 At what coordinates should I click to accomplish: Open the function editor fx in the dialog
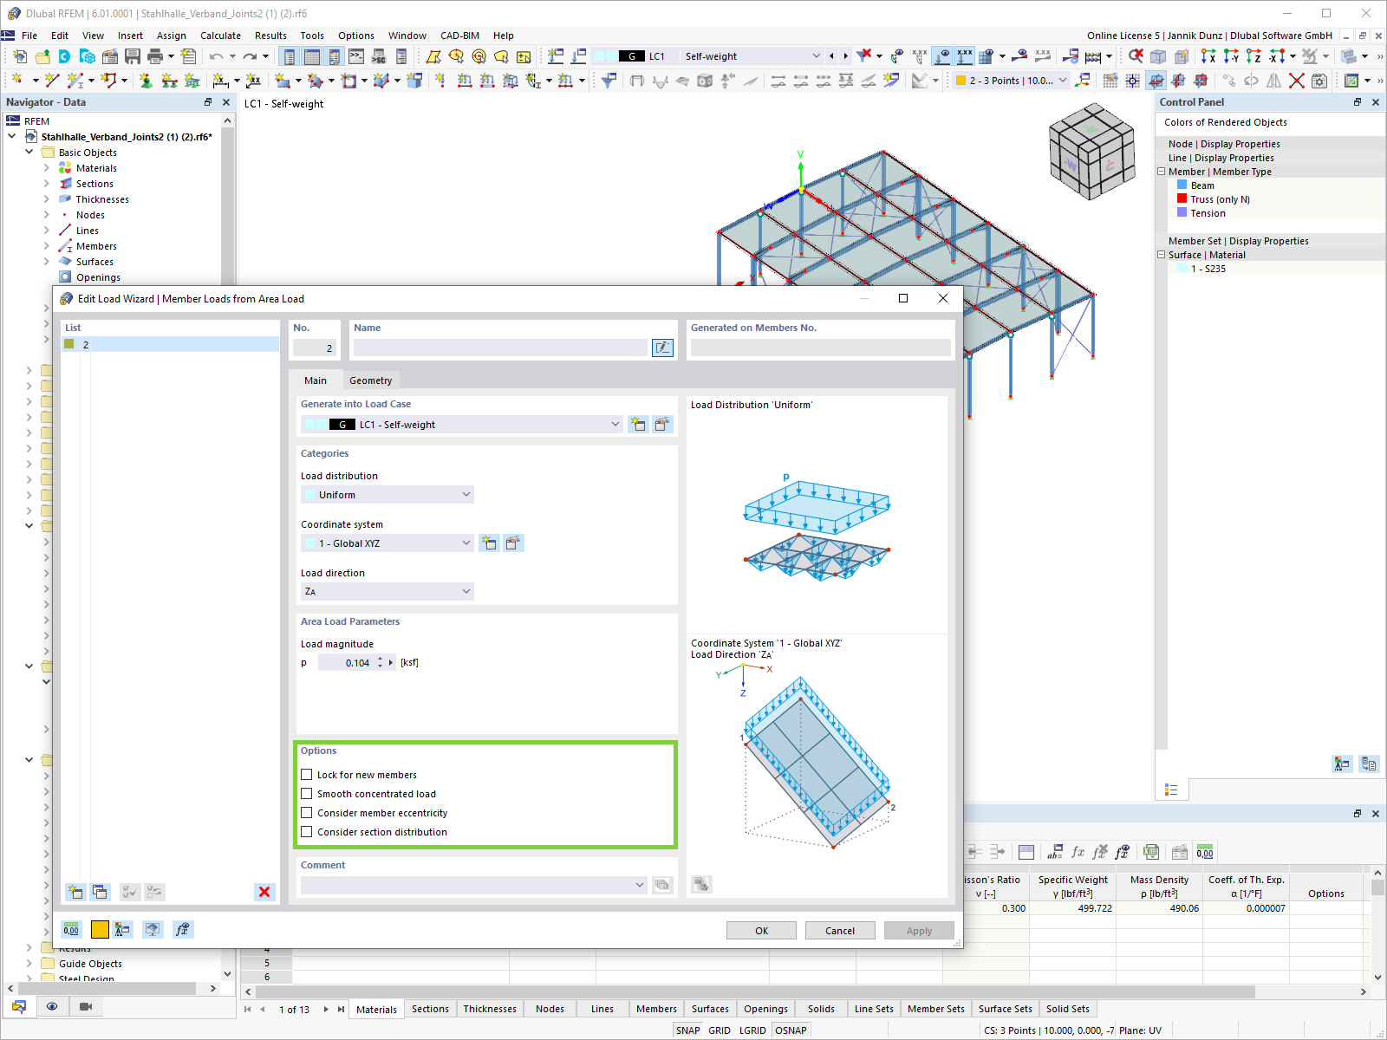tap(183, 929)
